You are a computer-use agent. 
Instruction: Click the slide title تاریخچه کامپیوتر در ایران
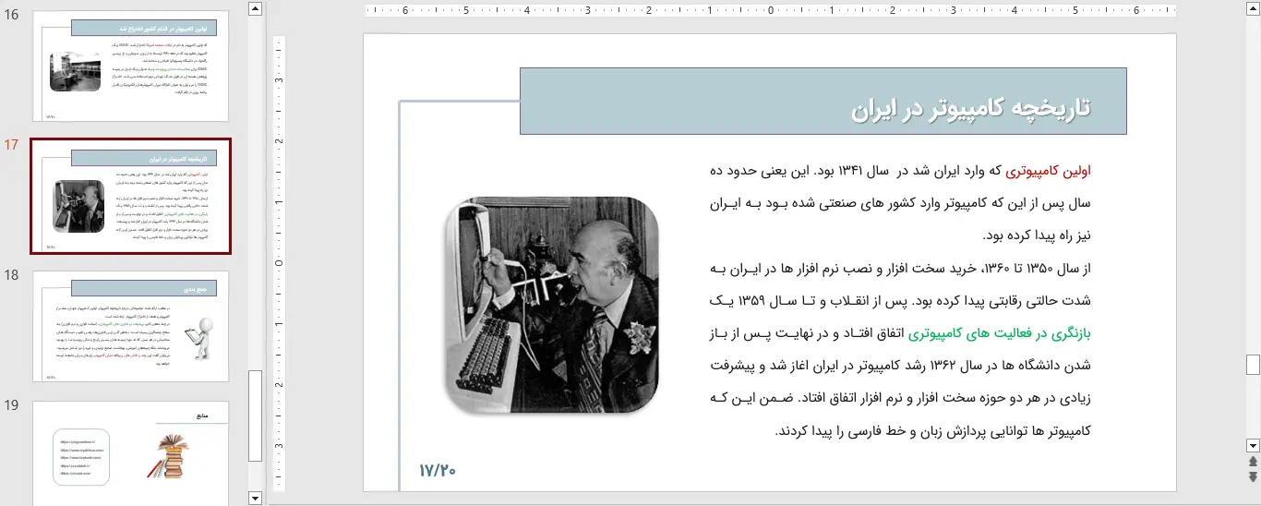[x=970, y=108]
